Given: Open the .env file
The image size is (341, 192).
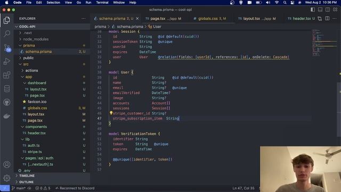Looking at the screenshot, I should pos(52,171).
